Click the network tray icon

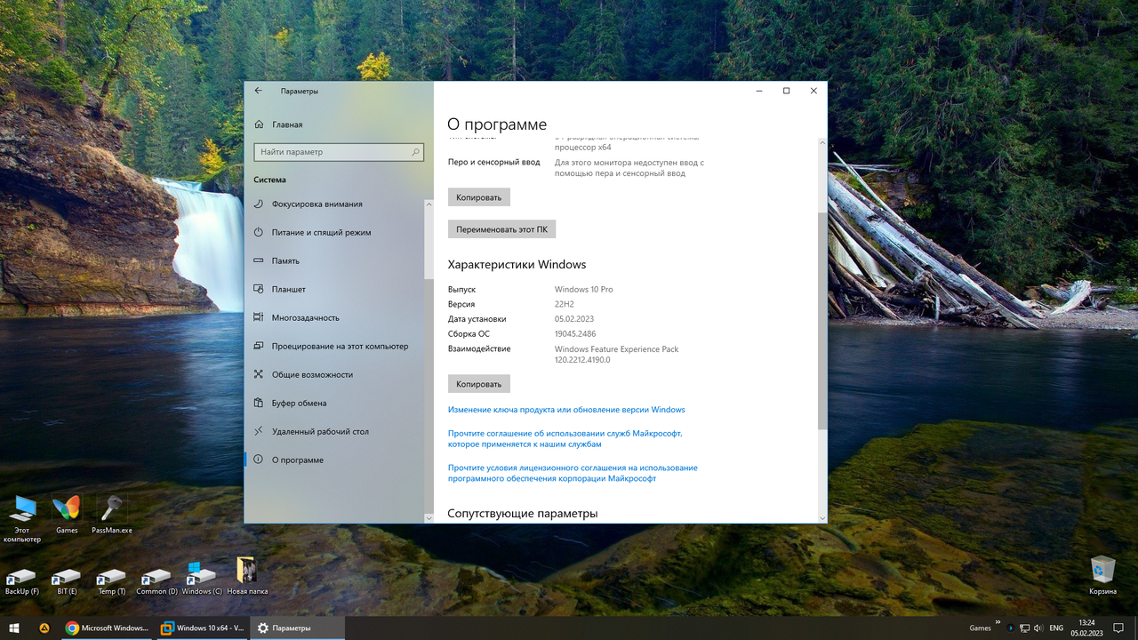click(1024, 628)
